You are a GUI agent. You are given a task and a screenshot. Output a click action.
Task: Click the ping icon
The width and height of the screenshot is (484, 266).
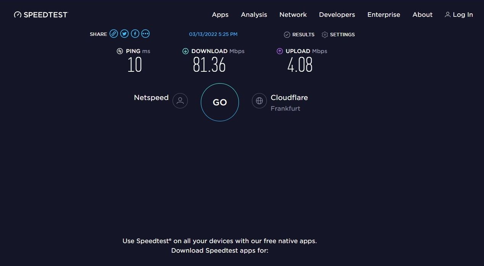pyautogui.click(x=120, y=51)
